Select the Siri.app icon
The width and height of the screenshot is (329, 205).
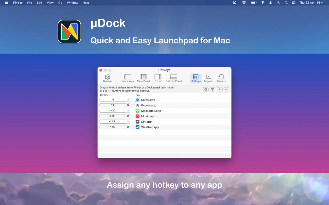point(137,122)
